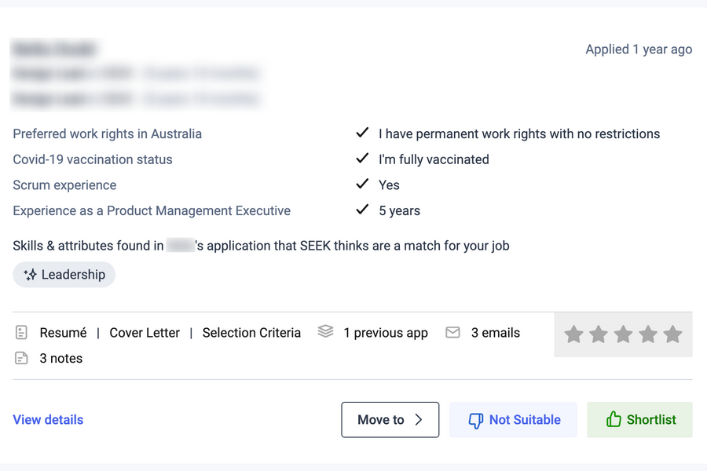The image size is (707, 471).
Task: Click the thumbs-down icon on Not Suitable
Action: tap(475, 421)
